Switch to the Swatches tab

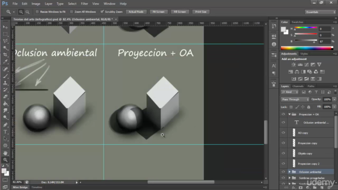tap(297, 22)
